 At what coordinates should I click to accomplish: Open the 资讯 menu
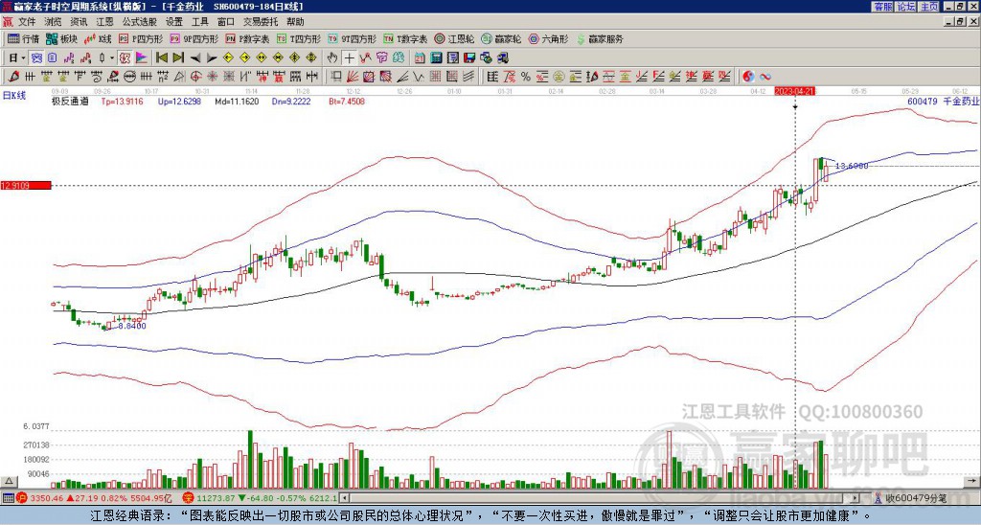[79, 22]
